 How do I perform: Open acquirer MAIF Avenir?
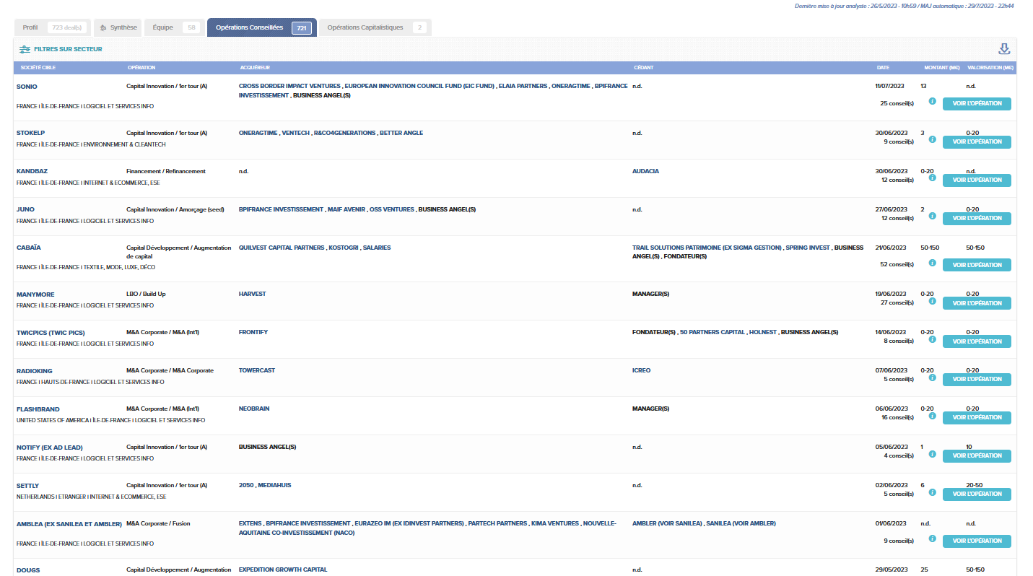pos(346,209)
